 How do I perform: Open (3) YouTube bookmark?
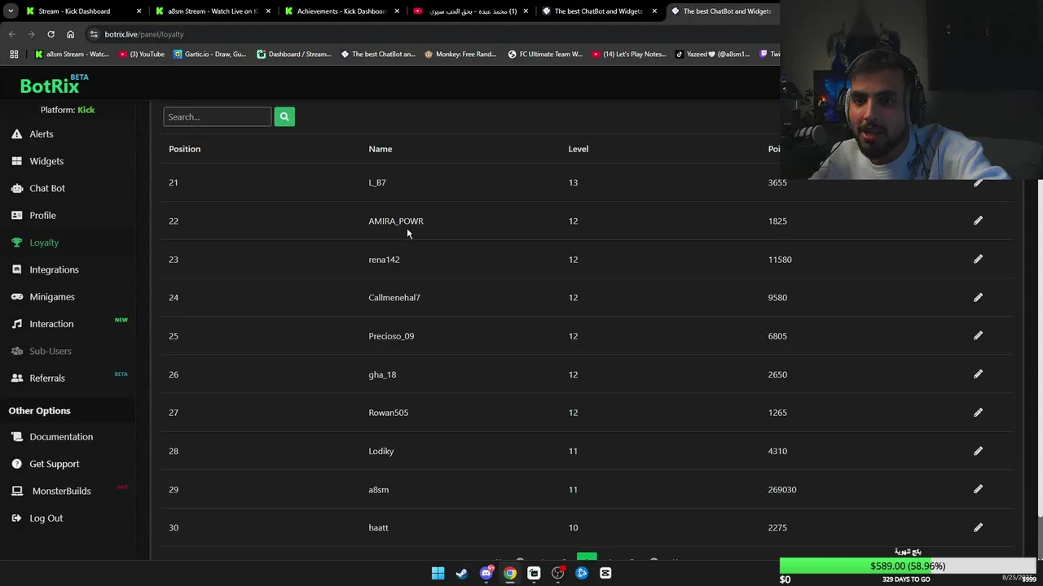142,54
